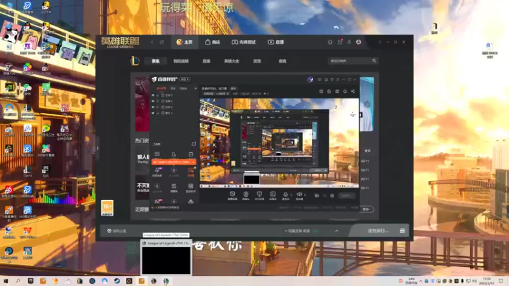Click the video play source icon in the bottom toolbar

pos(273,194)
